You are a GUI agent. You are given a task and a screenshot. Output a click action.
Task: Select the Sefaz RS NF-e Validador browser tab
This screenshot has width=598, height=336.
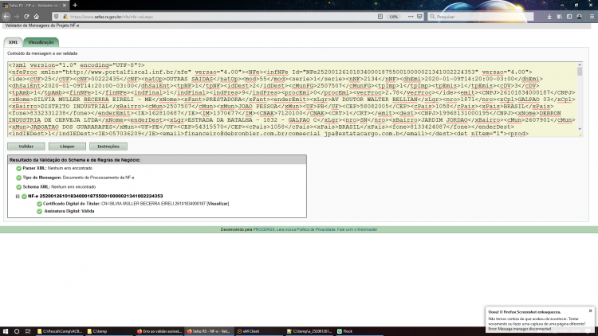click(x=31, y=6)
